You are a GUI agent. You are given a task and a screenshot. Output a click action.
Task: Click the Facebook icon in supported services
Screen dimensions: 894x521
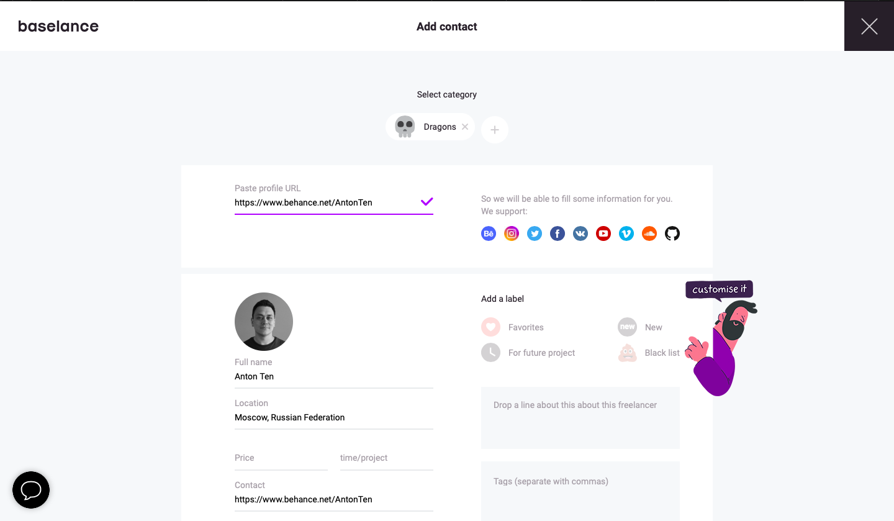(x=558, y=233)
